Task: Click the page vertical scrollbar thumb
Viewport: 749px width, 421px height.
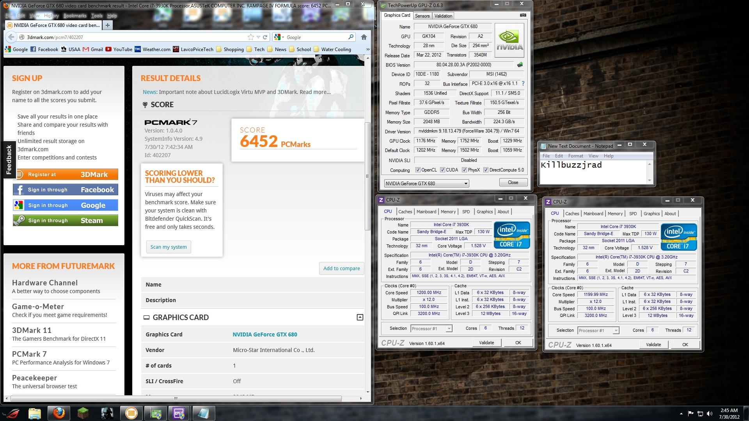Action: coord(367,175)
